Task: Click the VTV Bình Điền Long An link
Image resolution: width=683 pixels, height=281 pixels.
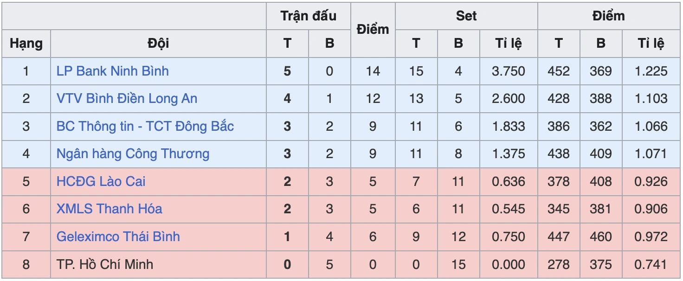Action: coord(127,98)
